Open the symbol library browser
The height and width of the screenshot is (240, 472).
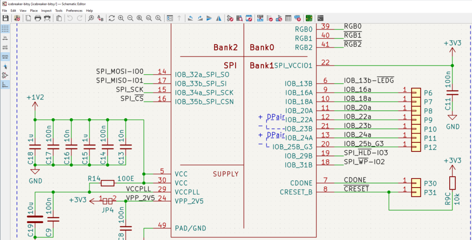(239, 18)
